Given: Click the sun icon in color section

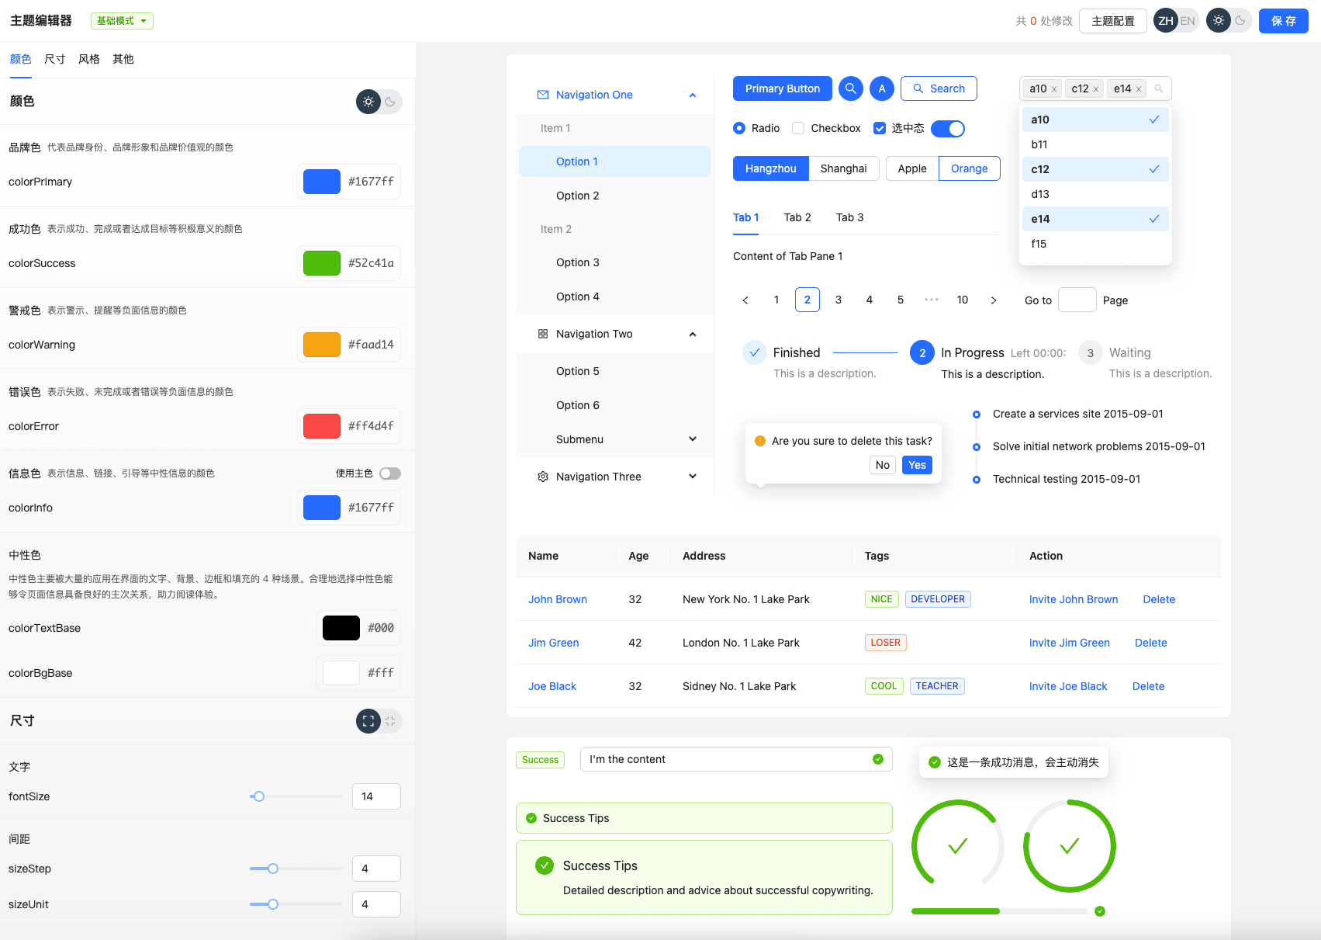Looking at the screenshot, I should [368, 102].
